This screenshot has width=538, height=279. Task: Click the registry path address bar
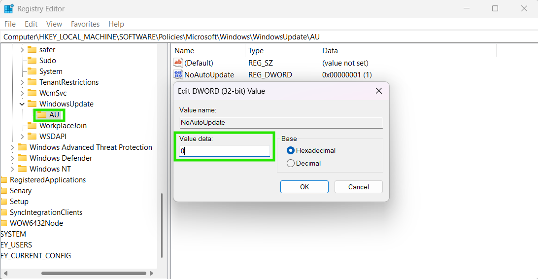pos(269,36)
